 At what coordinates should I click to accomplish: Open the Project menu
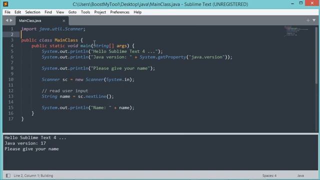click(100, 12)
